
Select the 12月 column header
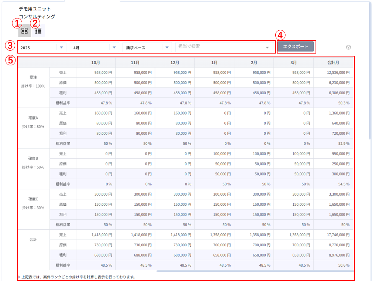click(175, 63)
